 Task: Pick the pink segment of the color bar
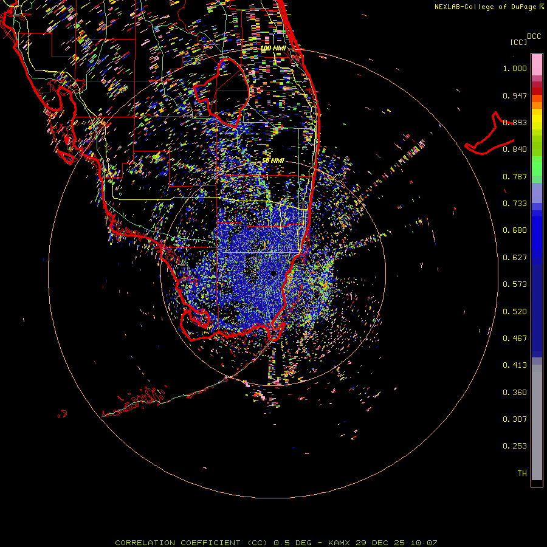pos(537,65)
